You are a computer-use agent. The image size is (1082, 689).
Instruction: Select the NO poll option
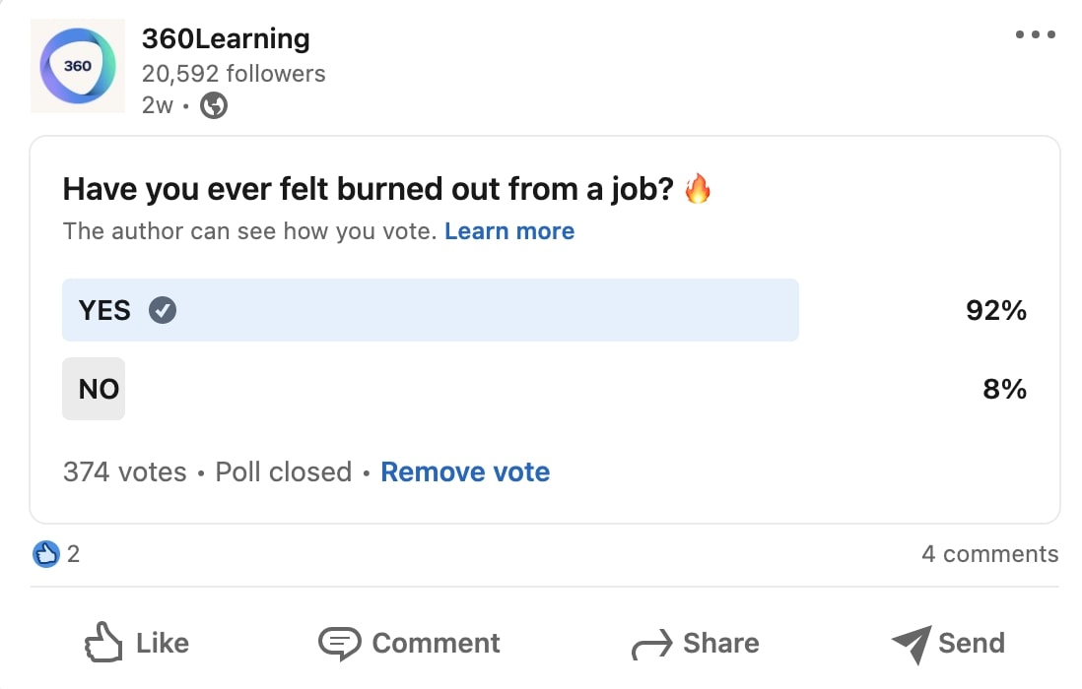coord(94,389)
